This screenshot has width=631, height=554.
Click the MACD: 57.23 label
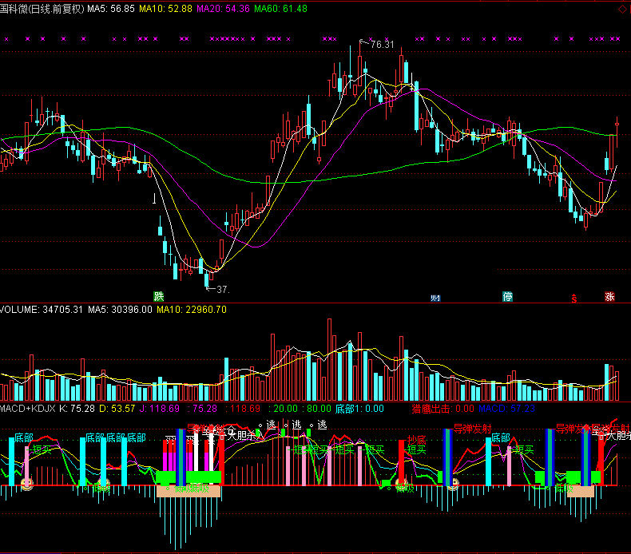click(x=506, y=409)
